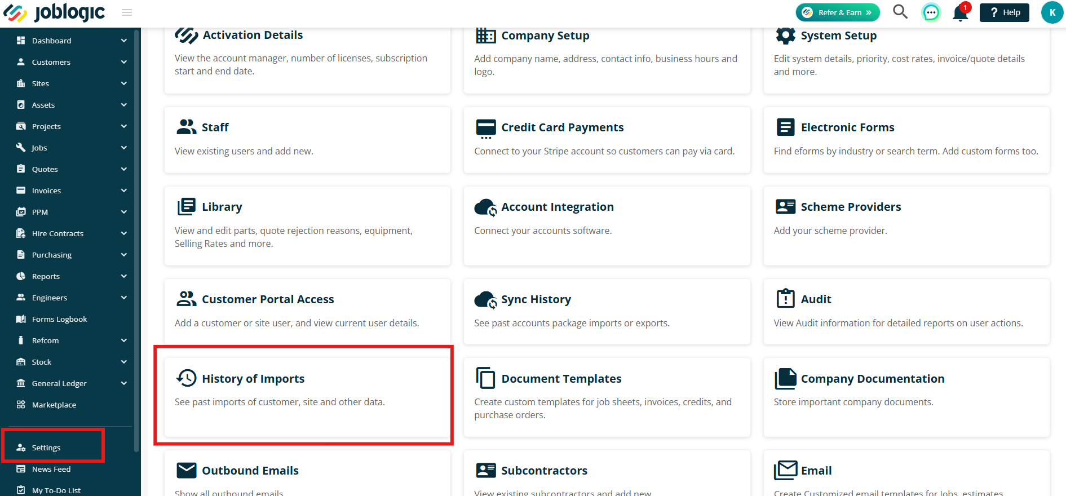Expand the Jobs sidebar chevron

124,148
